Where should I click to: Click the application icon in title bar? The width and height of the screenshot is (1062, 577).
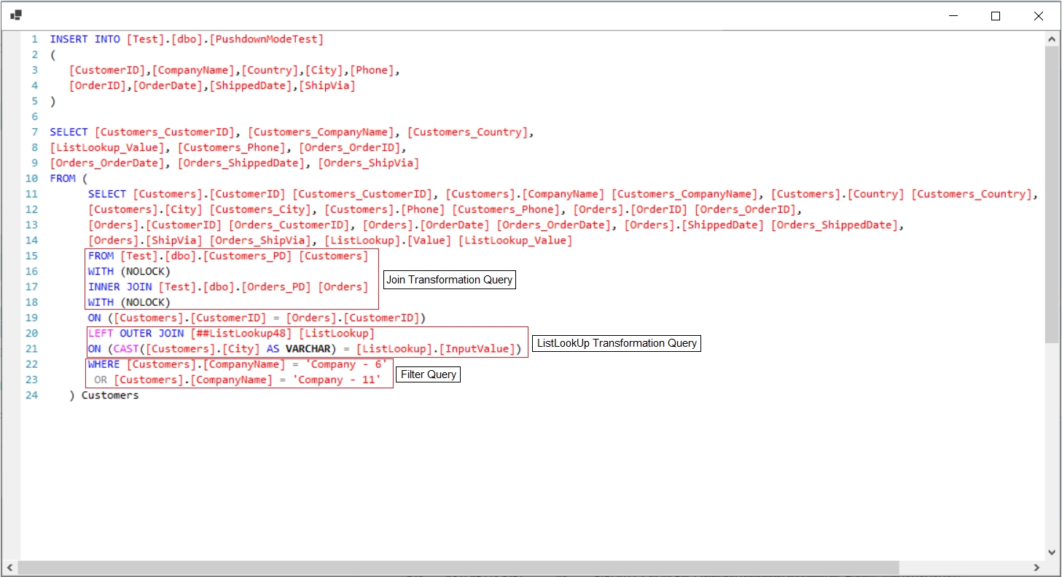16,15
